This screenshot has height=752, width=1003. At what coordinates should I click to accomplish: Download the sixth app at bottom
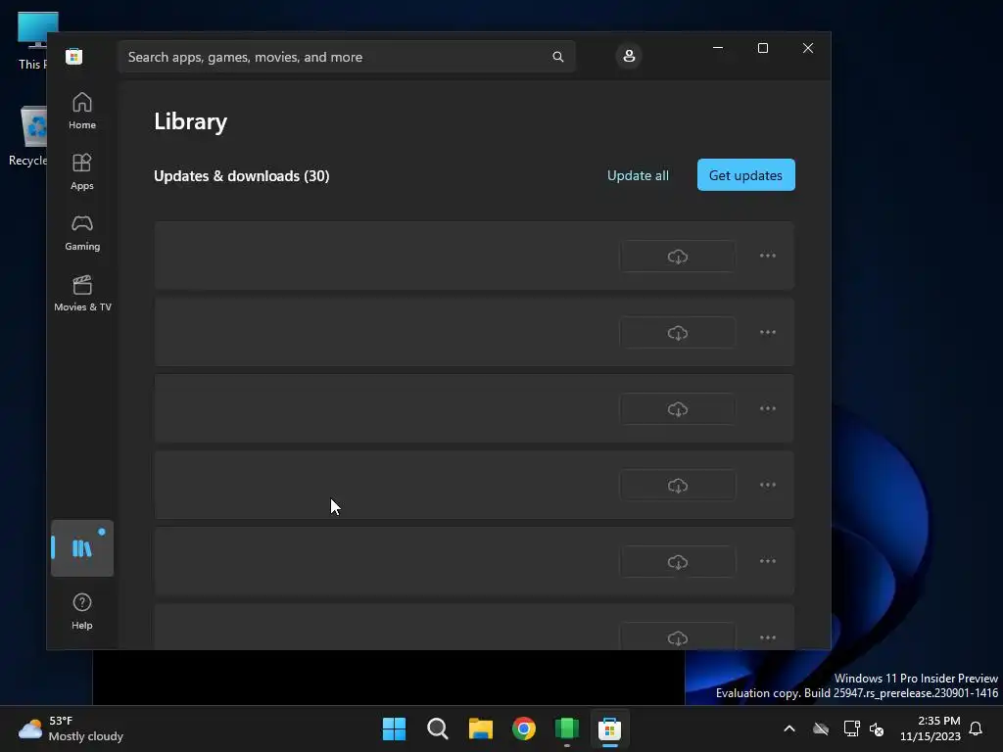point(678,636)
